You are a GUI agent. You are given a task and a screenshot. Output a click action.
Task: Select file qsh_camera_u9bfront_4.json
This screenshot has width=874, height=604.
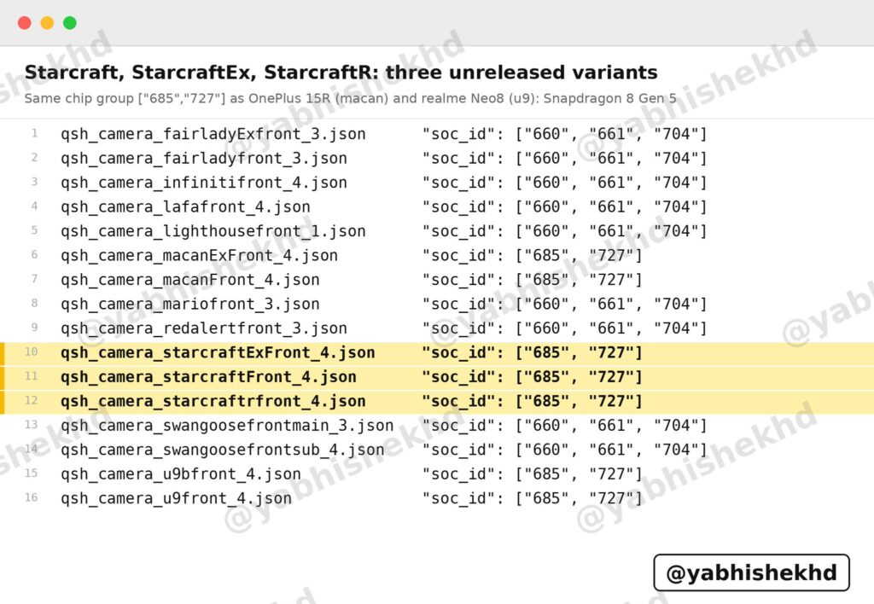point(181,474)
